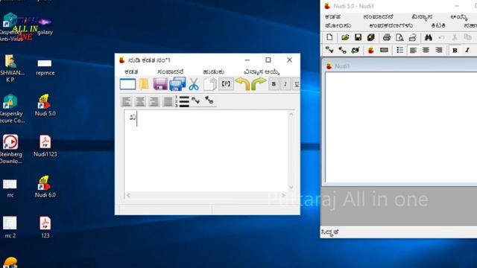Image resolution: width=477 pixels, height=268 pixels.
Task: Click the grey copy pages icon beside the scissors
Action: click(209, 84)
